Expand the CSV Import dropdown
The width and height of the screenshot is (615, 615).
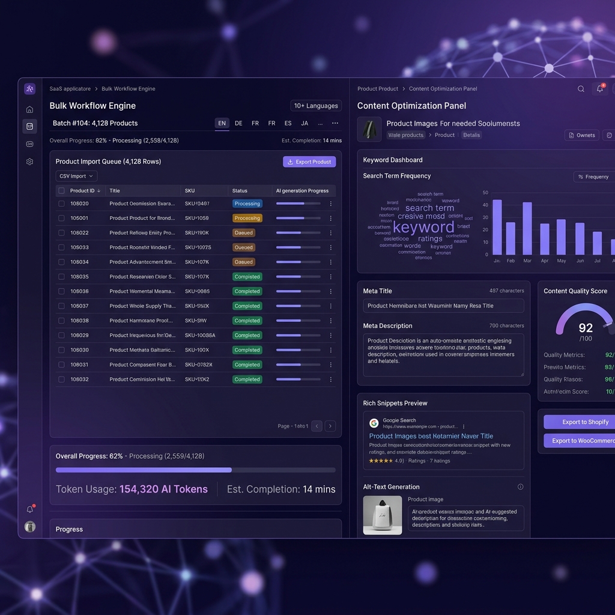[x=76, y=176]
